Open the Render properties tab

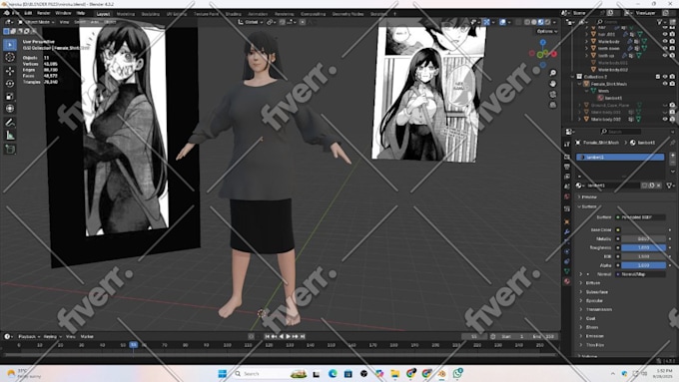567,157
